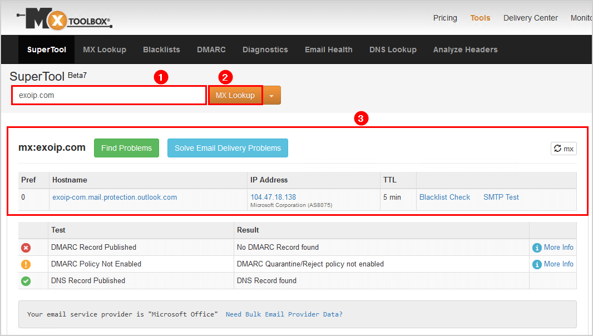Select the SuperTool tab

coord(47,50)
